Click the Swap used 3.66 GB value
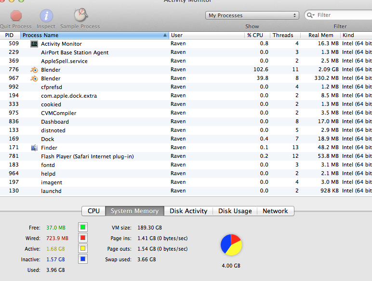The height and width of the screenshot is (281, 372). tap(146, 259)
